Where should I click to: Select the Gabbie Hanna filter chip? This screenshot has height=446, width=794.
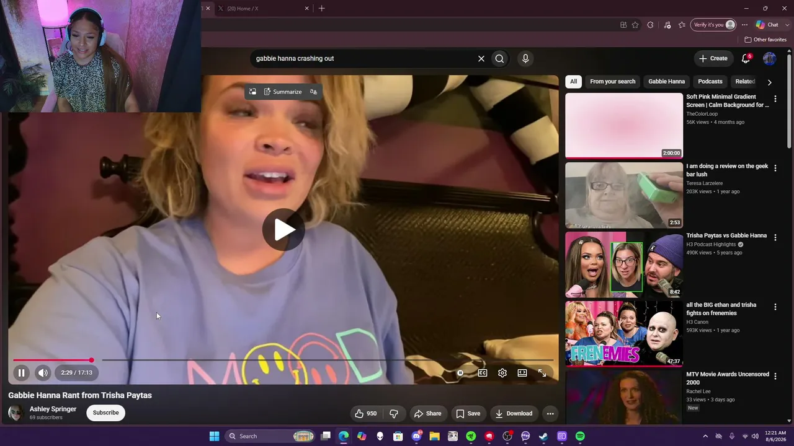pos(667,81)
